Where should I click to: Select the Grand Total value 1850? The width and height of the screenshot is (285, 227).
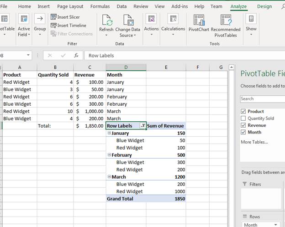click(x=166, y=199)
